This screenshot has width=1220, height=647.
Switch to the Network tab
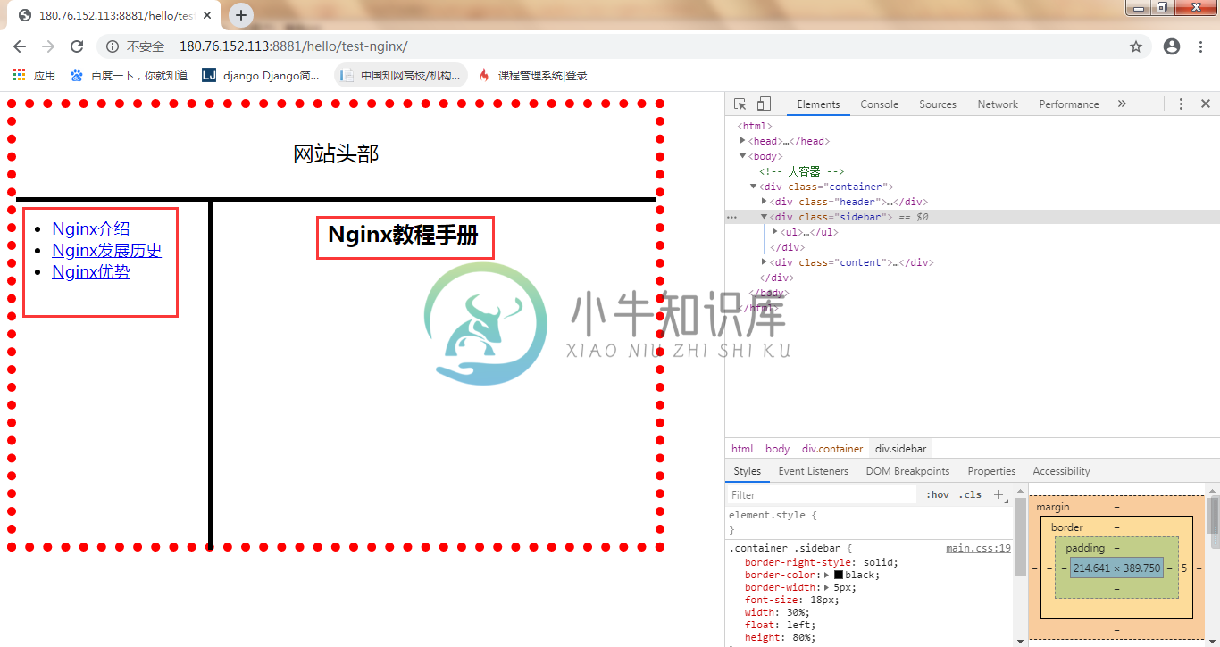point(998,104)
